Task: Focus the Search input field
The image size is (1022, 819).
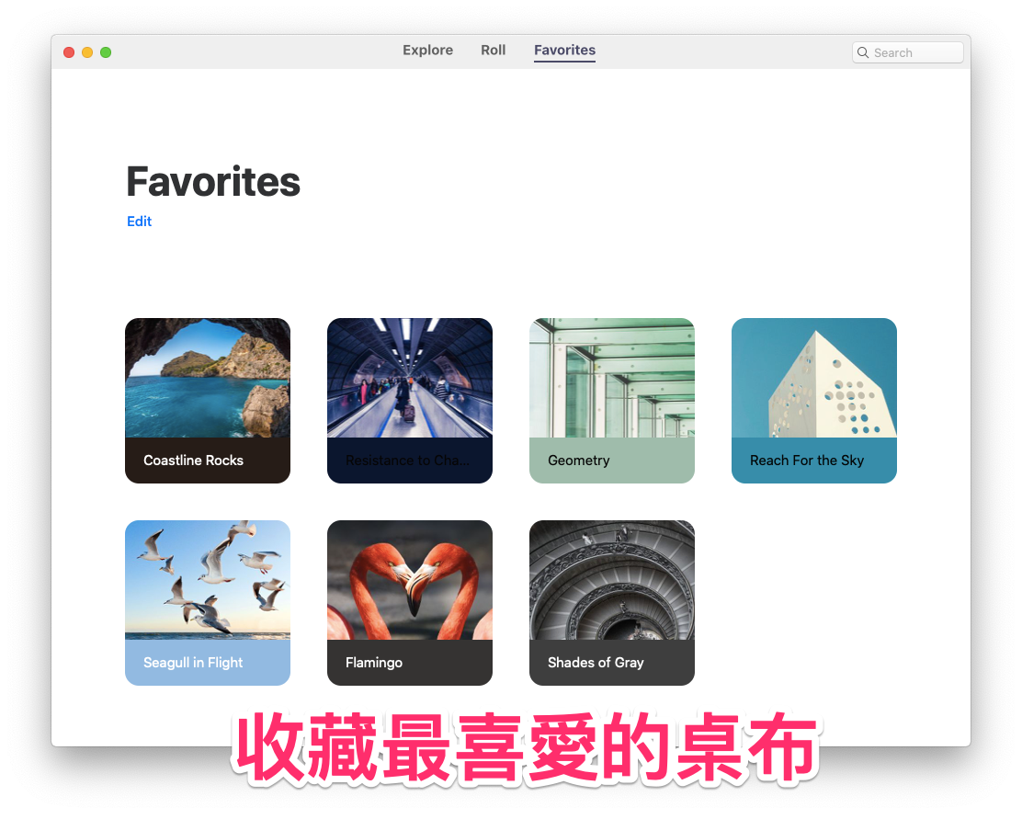Action: click(x=907, y=52)
